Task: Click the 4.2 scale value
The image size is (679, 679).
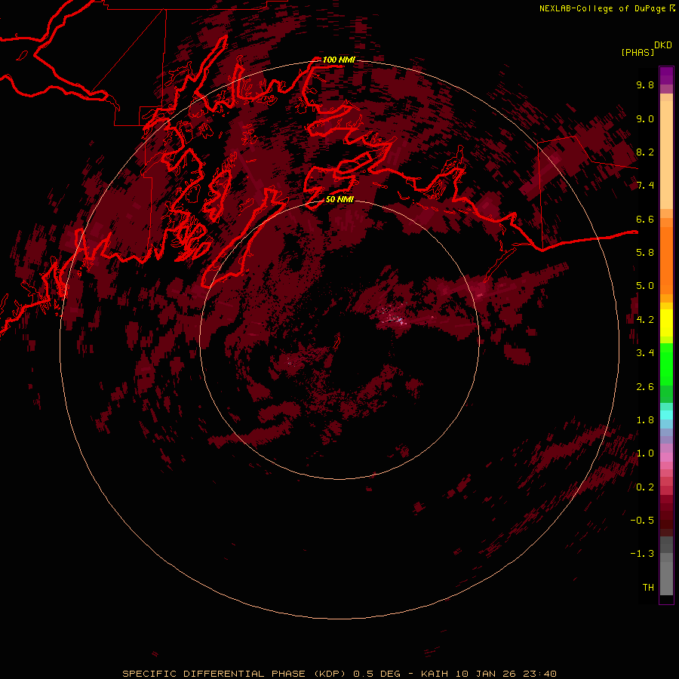Action: 645,320
